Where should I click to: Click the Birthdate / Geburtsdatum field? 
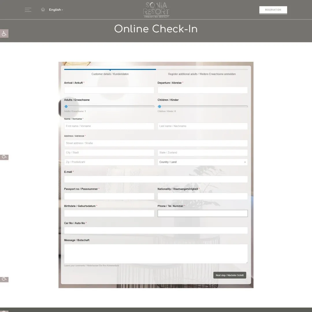[x=109, y=213]
